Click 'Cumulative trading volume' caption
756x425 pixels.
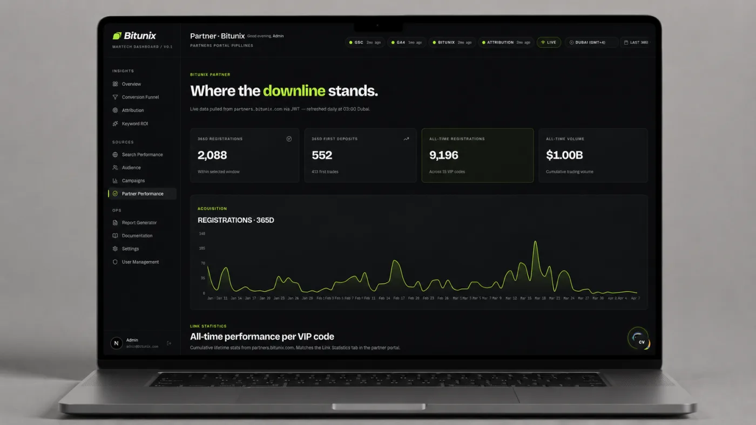(x=570, y=172)
